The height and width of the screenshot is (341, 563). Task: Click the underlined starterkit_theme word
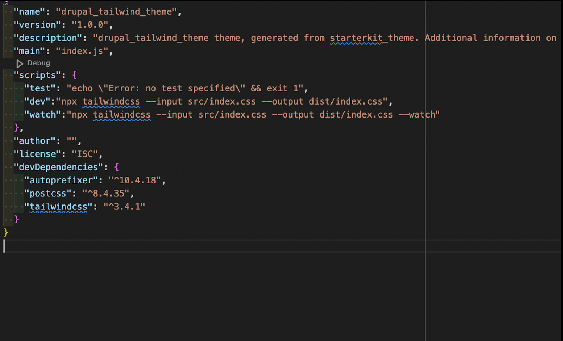point(372,38)
